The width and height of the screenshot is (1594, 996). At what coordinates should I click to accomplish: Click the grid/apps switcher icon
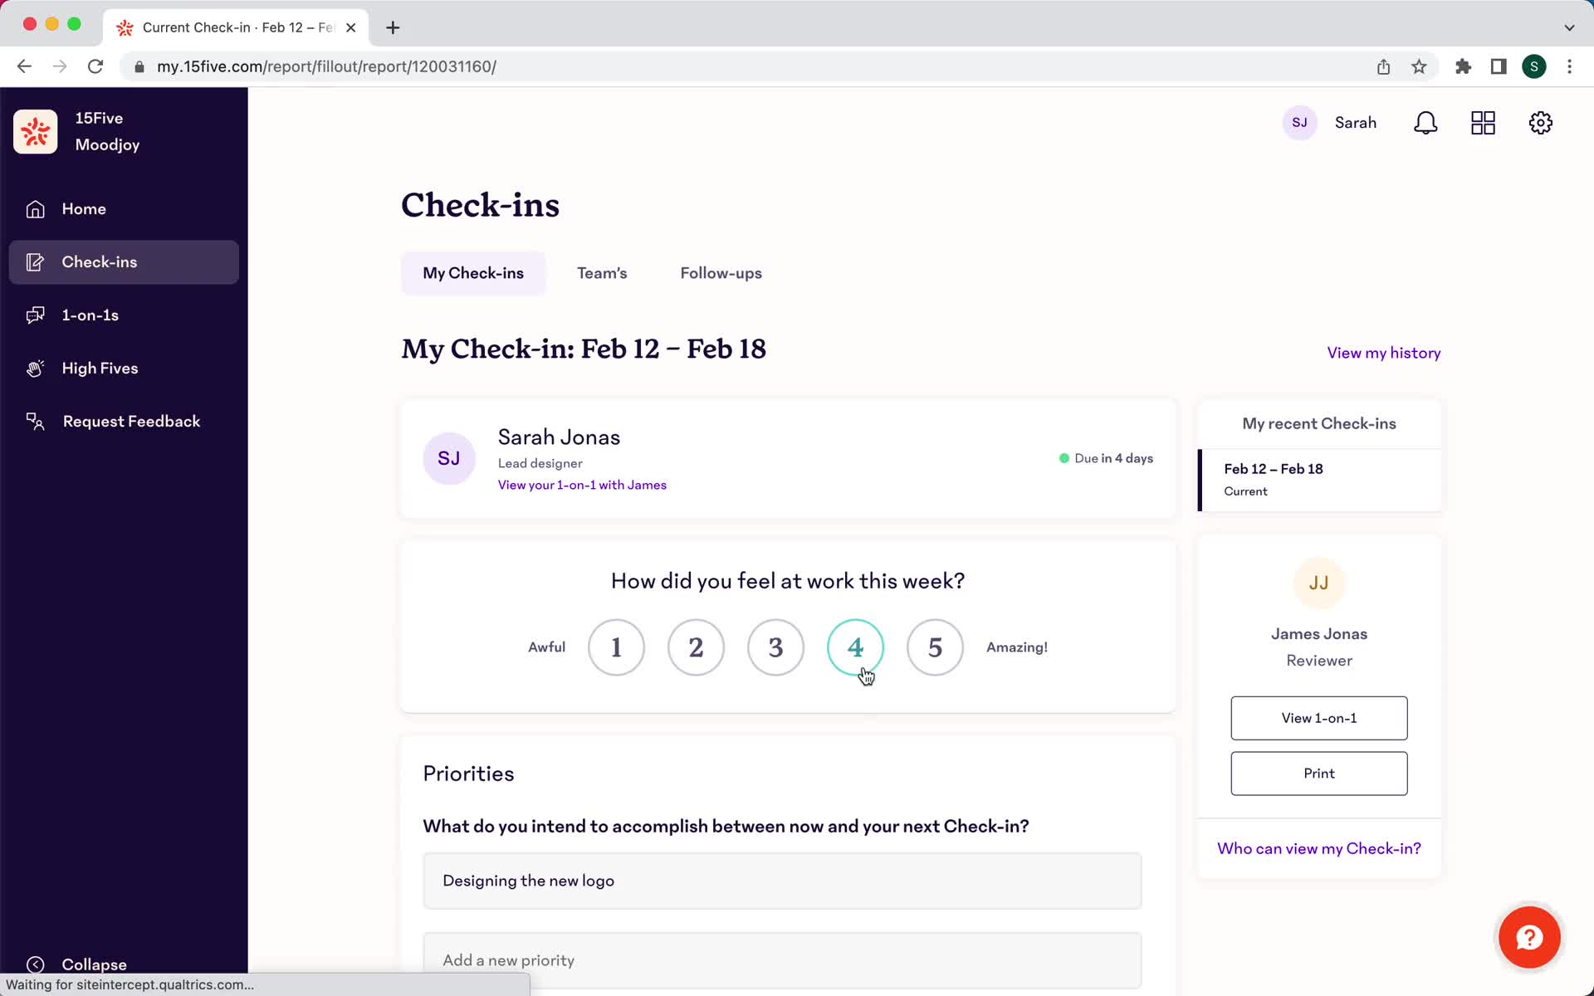(1484, 123)
